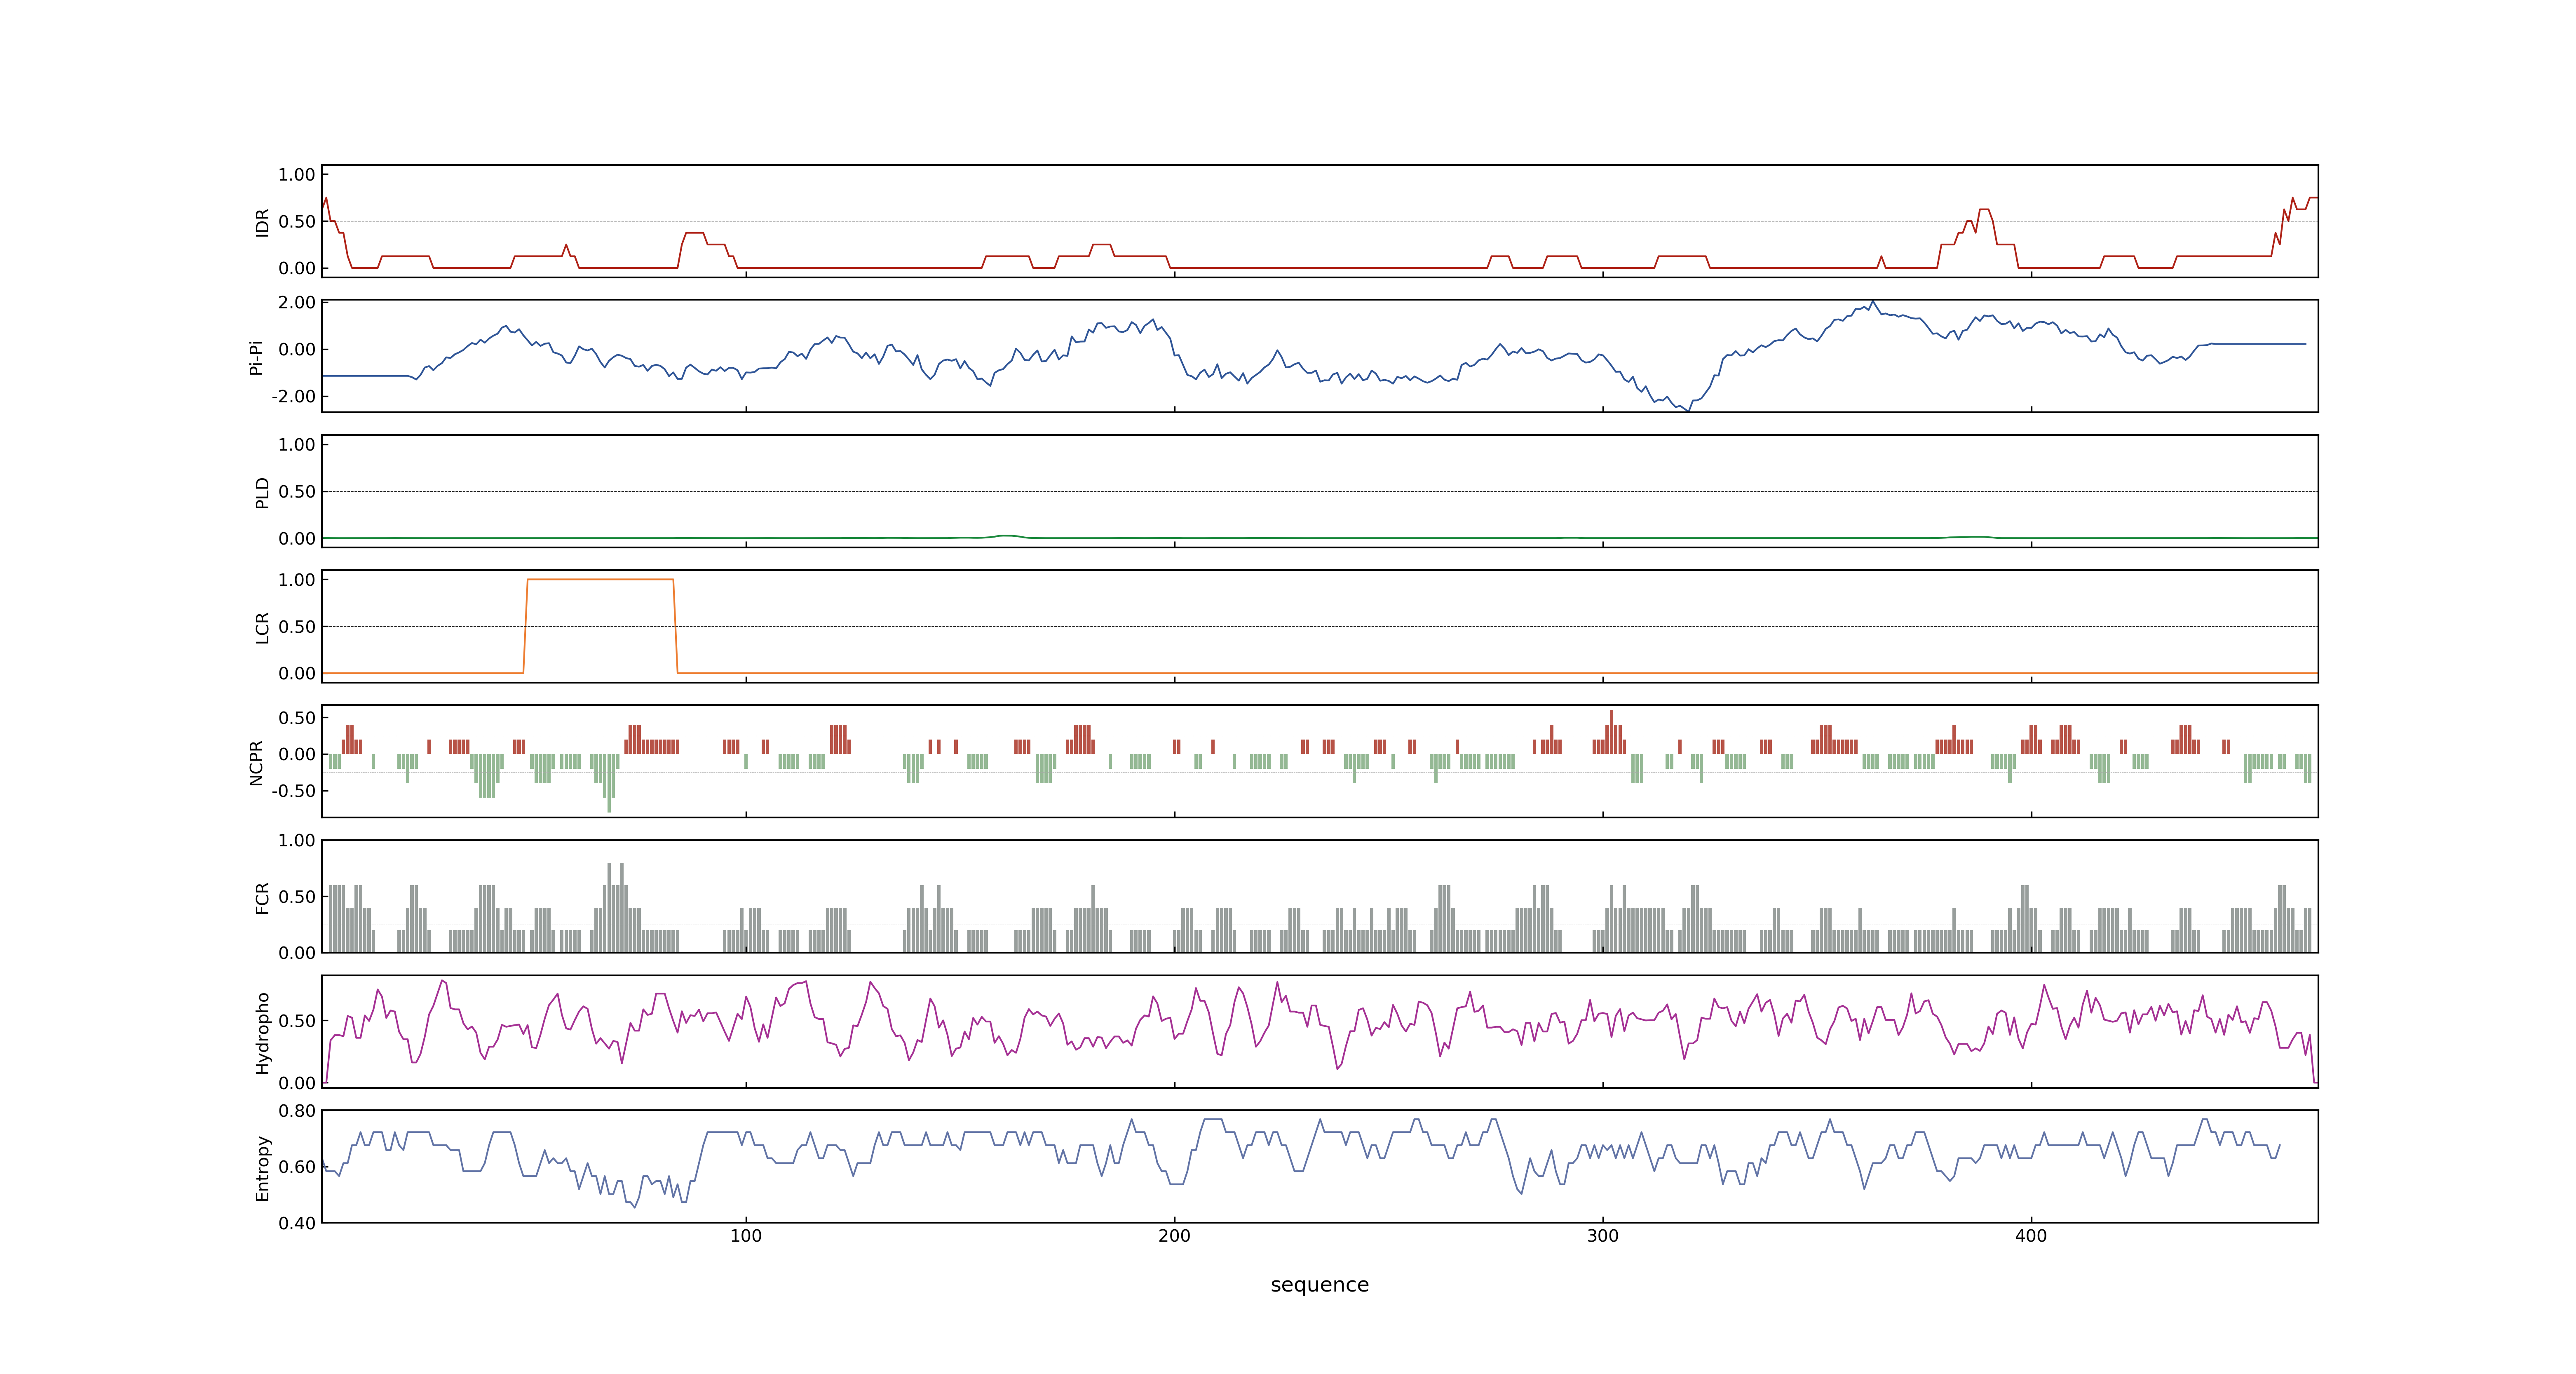Click the x-axis tick label 300
Screen dimensions: 2576x1374
coord(1603,1236)
